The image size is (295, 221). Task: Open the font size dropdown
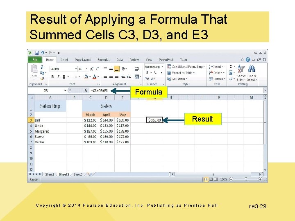pyautogui.click(x=86, y=69)
